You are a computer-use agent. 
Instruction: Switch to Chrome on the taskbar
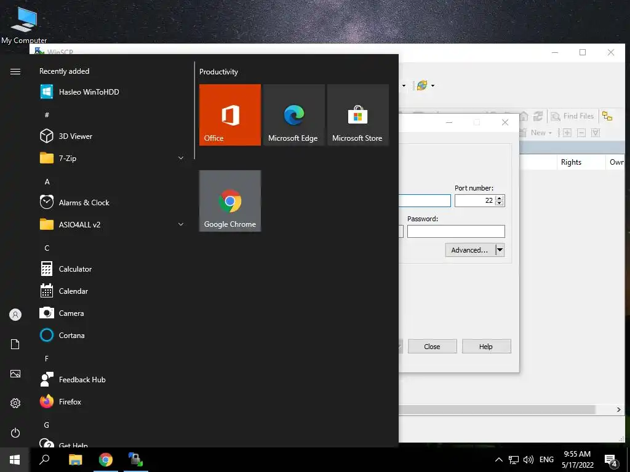pos(106,460)
